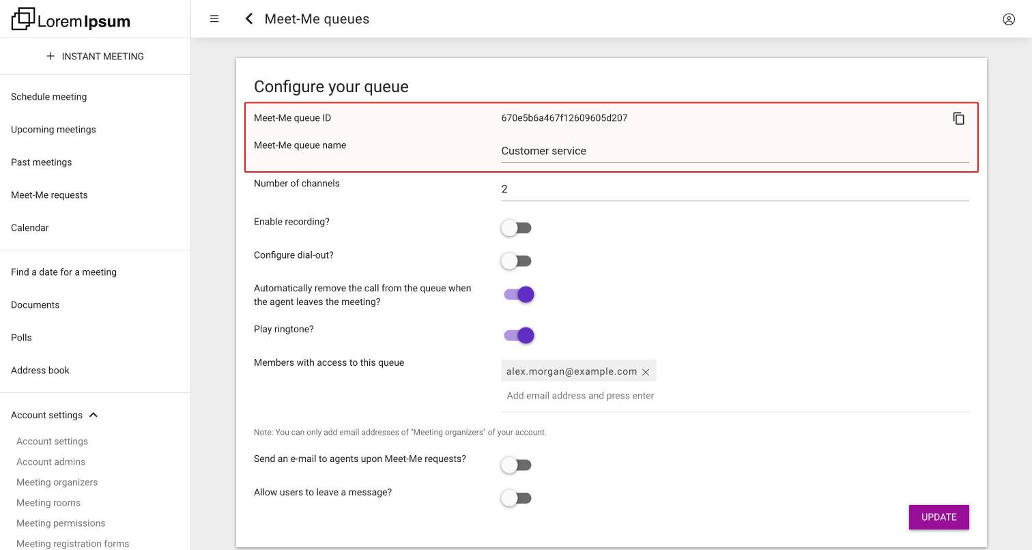Select the queue ID text 670e5b6a467f12609605d207
The image size is (1032, 550).
(x=564, y=118)
